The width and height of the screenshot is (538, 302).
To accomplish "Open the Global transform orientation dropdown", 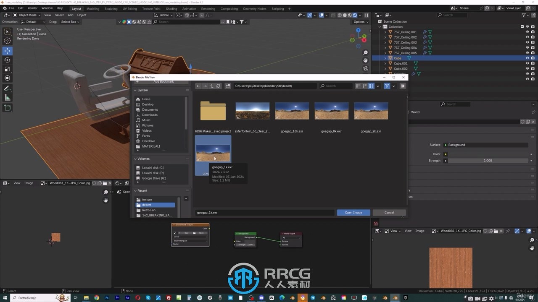I will 164,15.
